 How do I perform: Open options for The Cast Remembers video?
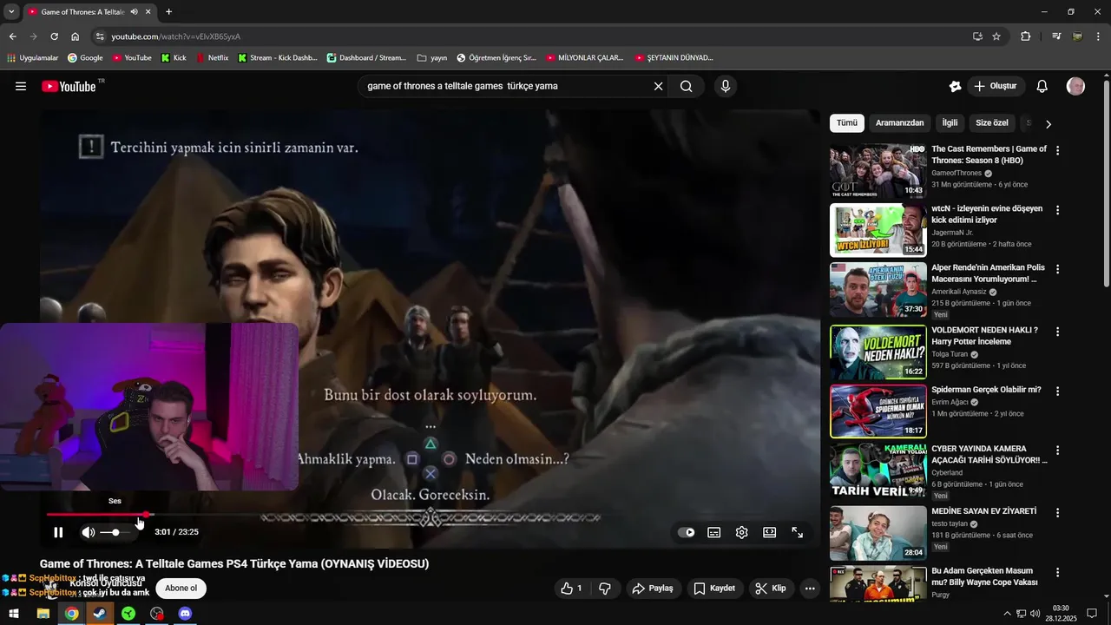tap(1057, 150)
